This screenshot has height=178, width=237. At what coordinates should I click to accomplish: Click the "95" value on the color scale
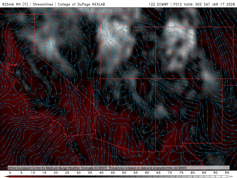(227, 173)
